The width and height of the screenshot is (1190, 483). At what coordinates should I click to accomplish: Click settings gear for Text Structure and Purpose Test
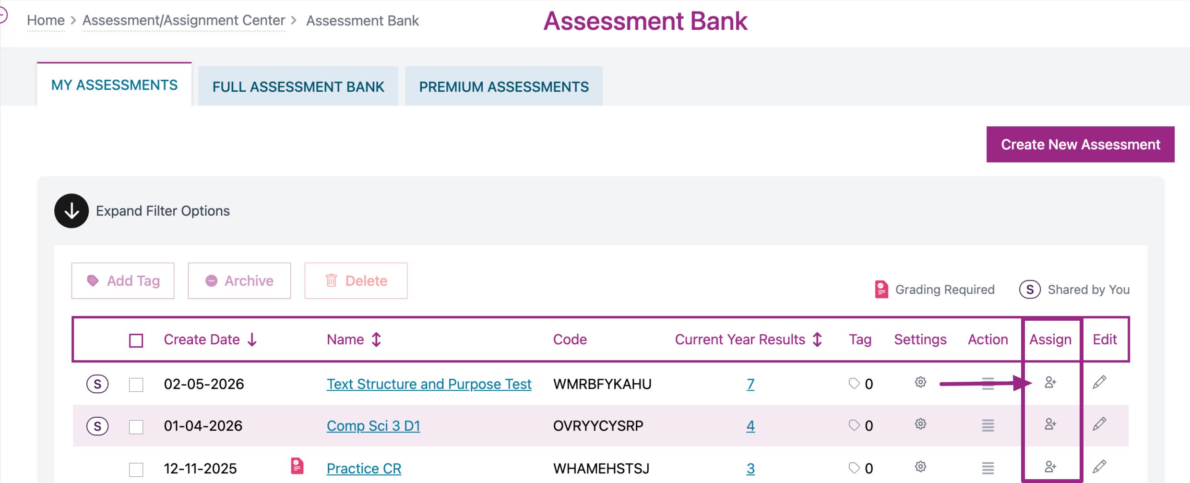tap(920, 383)
